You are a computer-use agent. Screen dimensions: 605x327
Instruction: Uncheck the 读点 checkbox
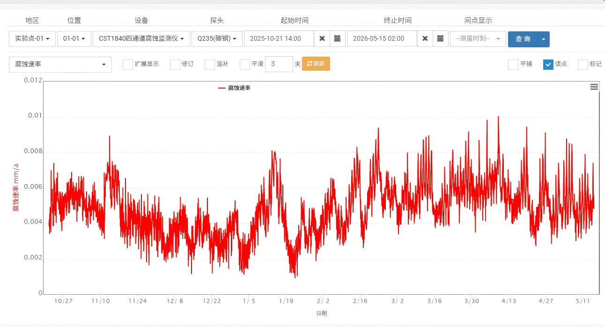(548, 65)
